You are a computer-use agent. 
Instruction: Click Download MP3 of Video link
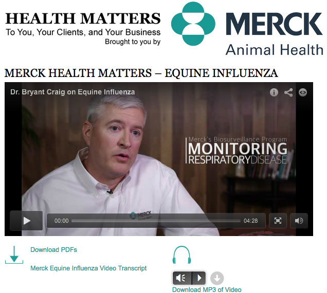(x=207, y=289)
